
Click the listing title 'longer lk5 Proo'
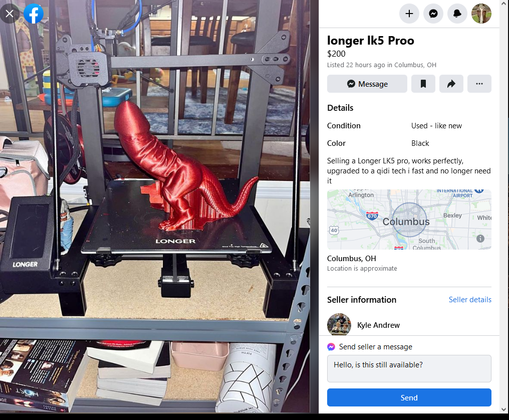tap(370, 41)
